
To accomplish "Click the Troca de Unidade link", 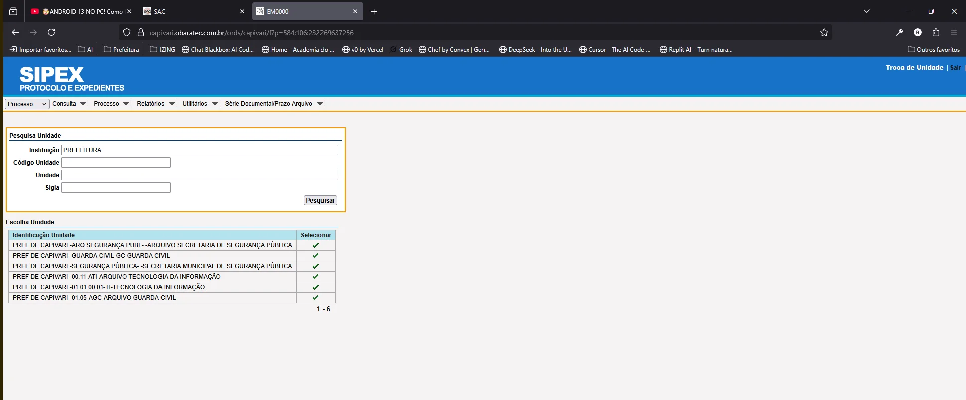I will tap(914, 68).
